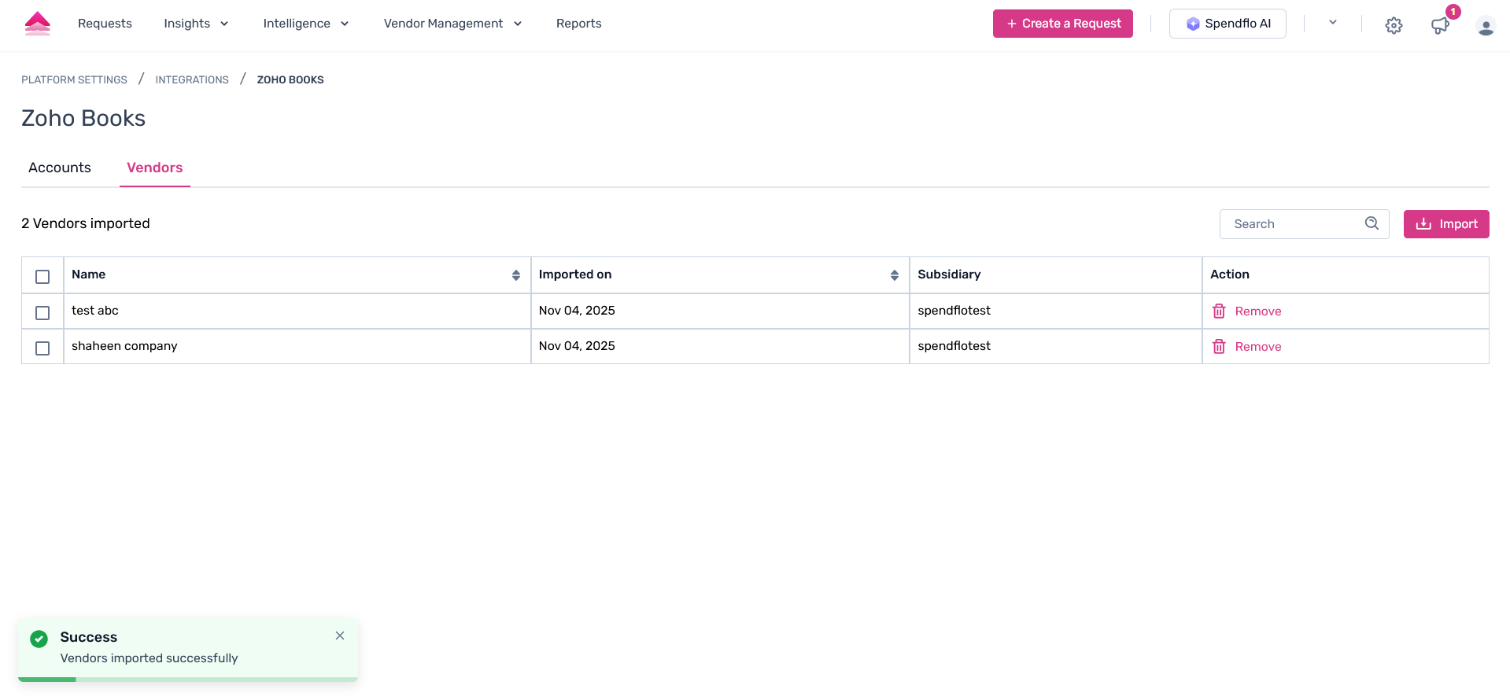This screenshot has width=1510, height=700.
Task: Click the 2 Vendors imported label
Action: (86, 223)
